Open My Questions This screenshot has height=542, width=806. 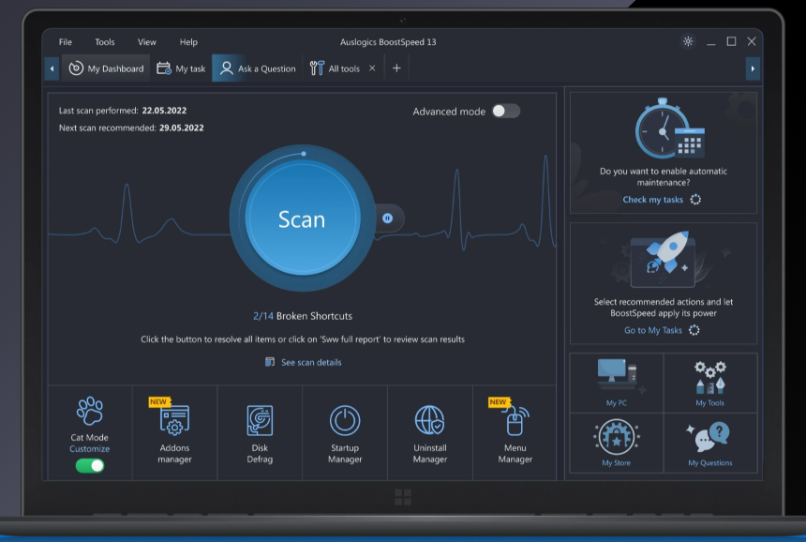710,441
